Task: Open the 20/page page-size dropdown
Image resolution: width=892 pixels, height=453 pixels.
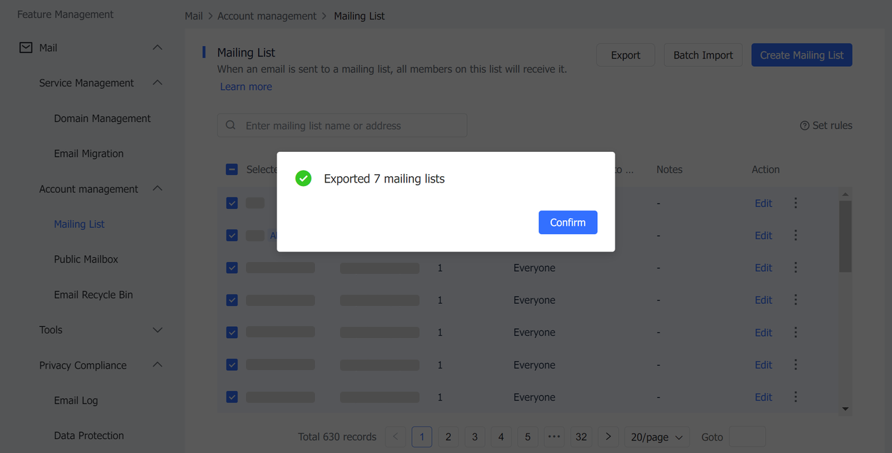Action: 656,436
